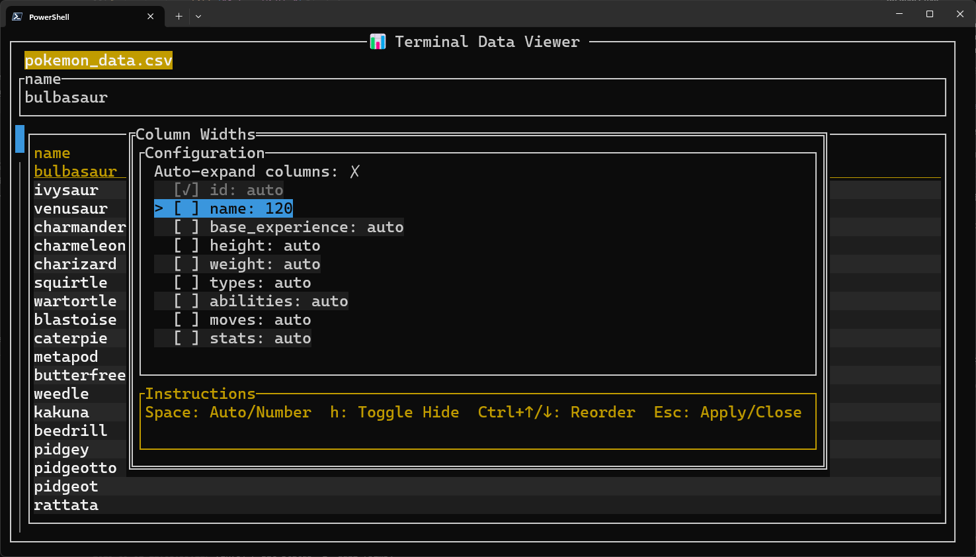
Task: Click the Instructions section title
Action: pos(200,394)
